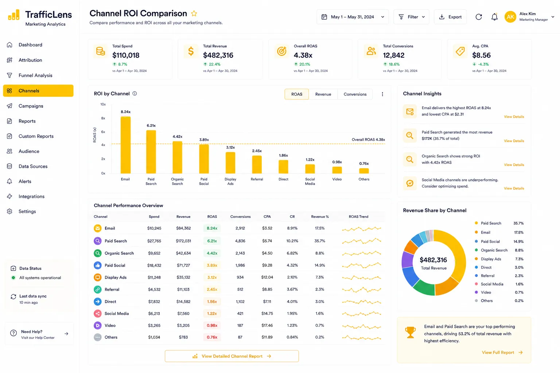Sort table by the Spend column header
This screenshot has width=560, height=373.
pyautogui.click(x=154, y=217)
